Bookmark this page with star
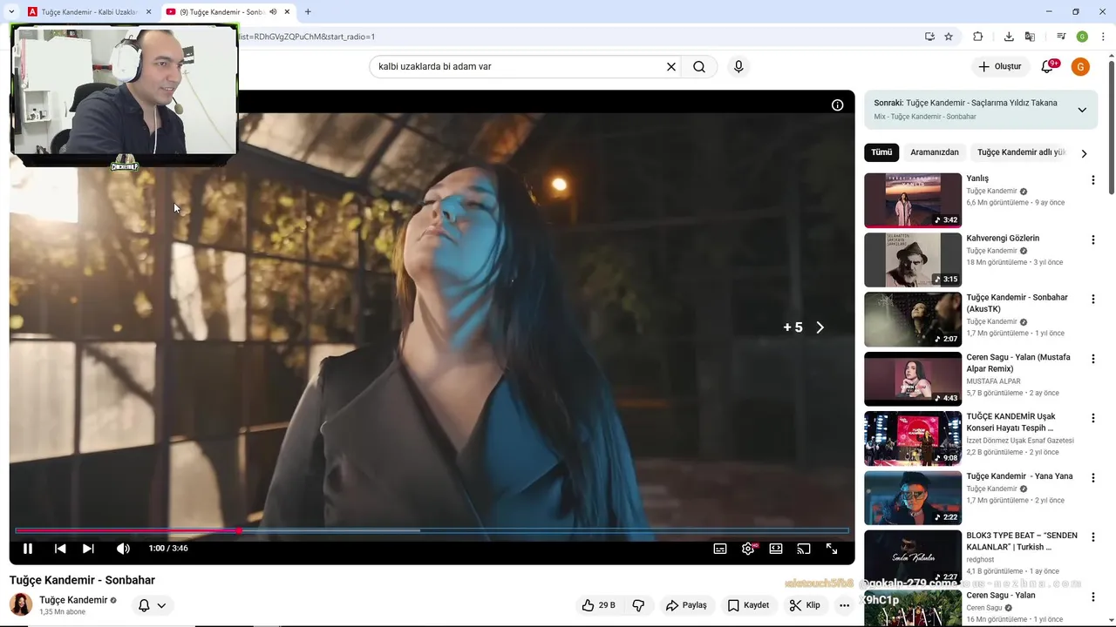 coord(949,37)
